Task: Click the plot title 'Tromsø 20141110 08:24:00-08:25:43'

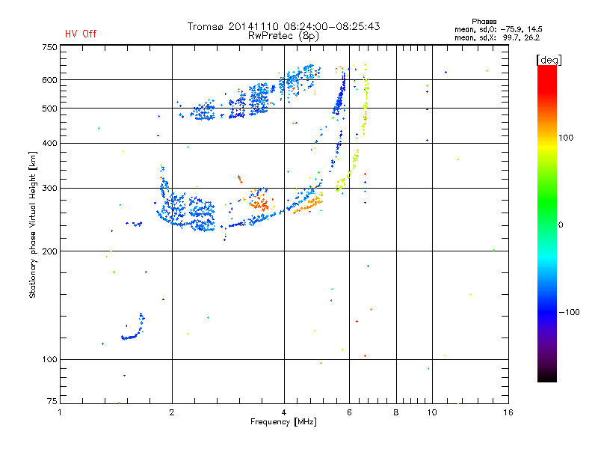Action: click(x=283, y=26)
